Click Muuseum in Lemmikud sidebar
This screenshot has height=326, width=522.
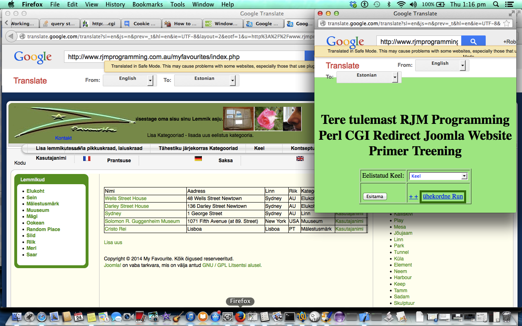tap(38, 210)
